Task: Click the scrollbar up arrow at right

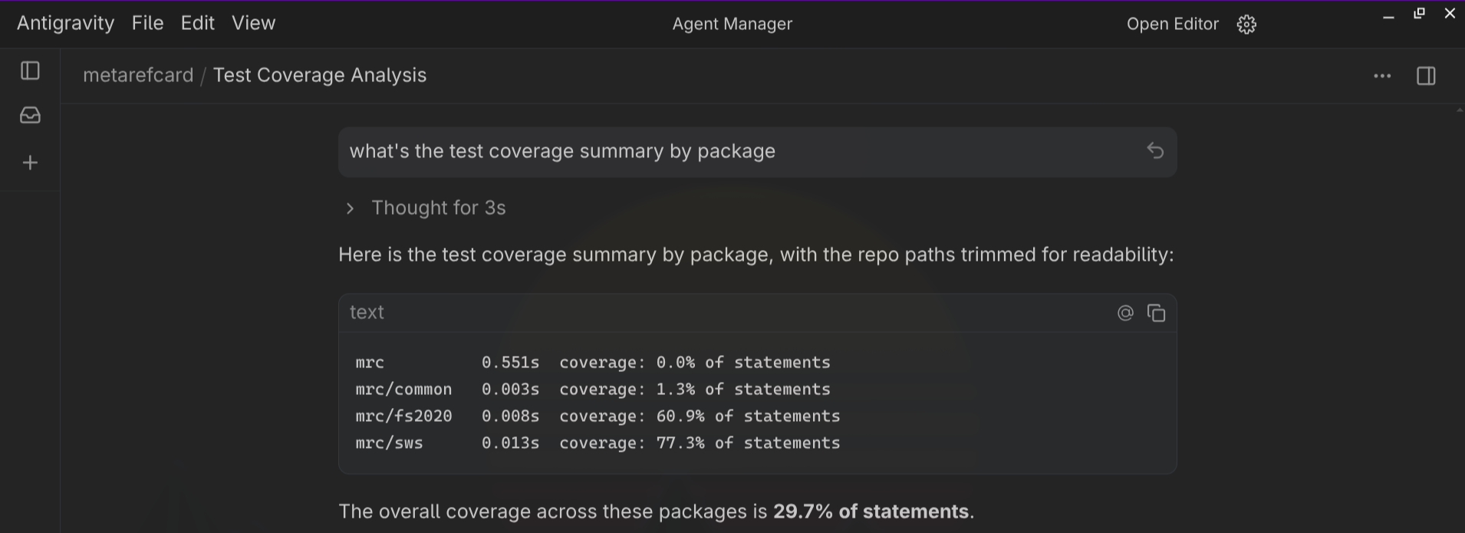Action: tap(1459, 111)
